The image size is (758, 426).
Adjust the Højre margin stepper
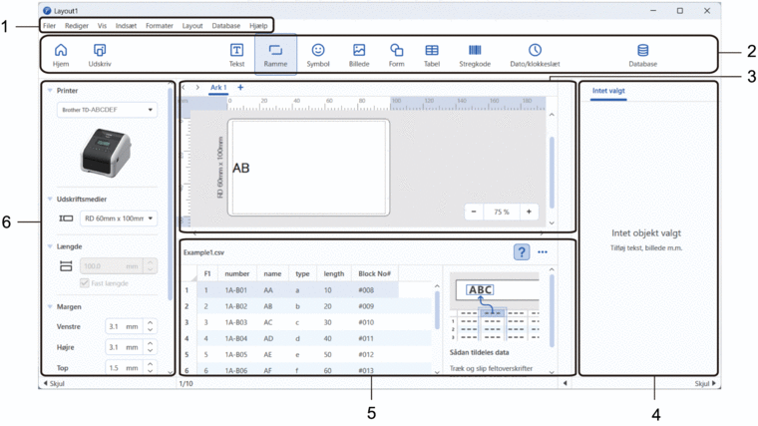coord(151,347)
